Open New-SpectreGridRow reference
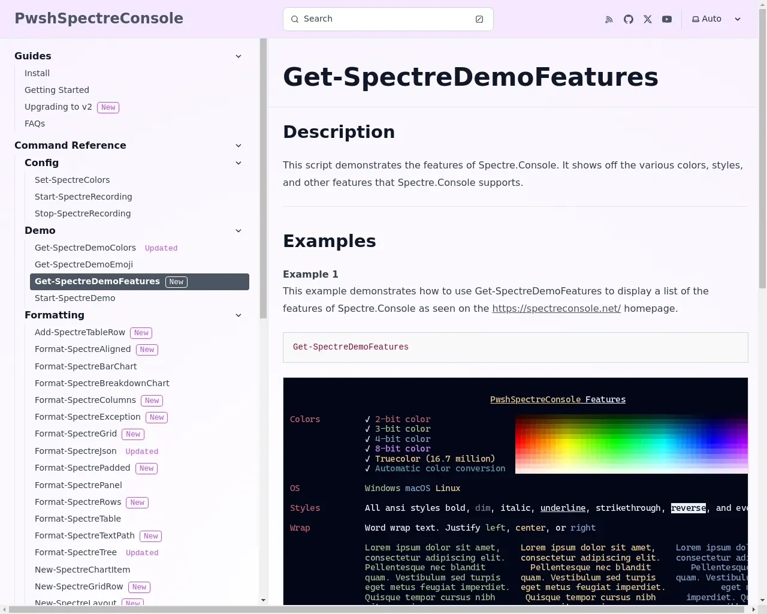 click(x=78, y=586)
